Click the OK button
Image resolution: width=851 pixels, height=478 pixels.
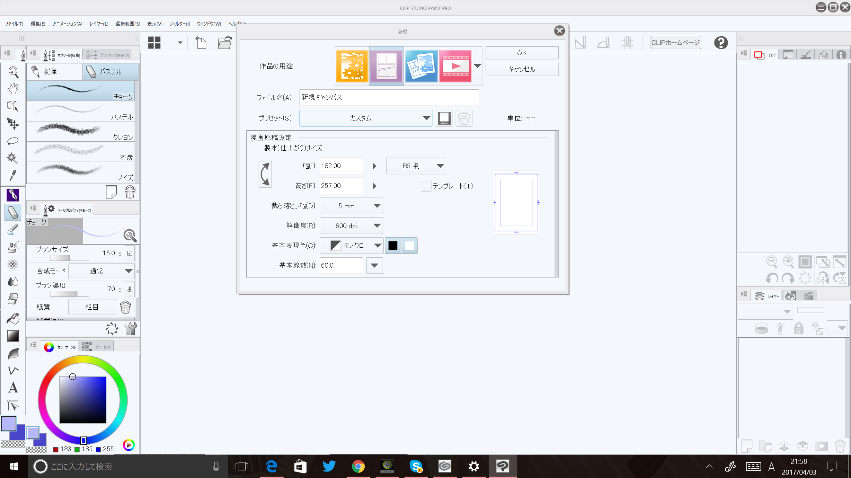[x=522, y=53]
